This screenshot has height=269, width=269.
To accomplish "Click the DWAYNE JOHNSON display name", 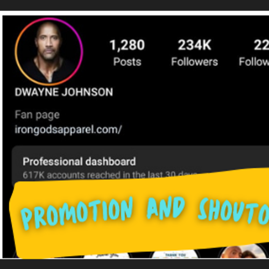I will (x=64, y=92).
